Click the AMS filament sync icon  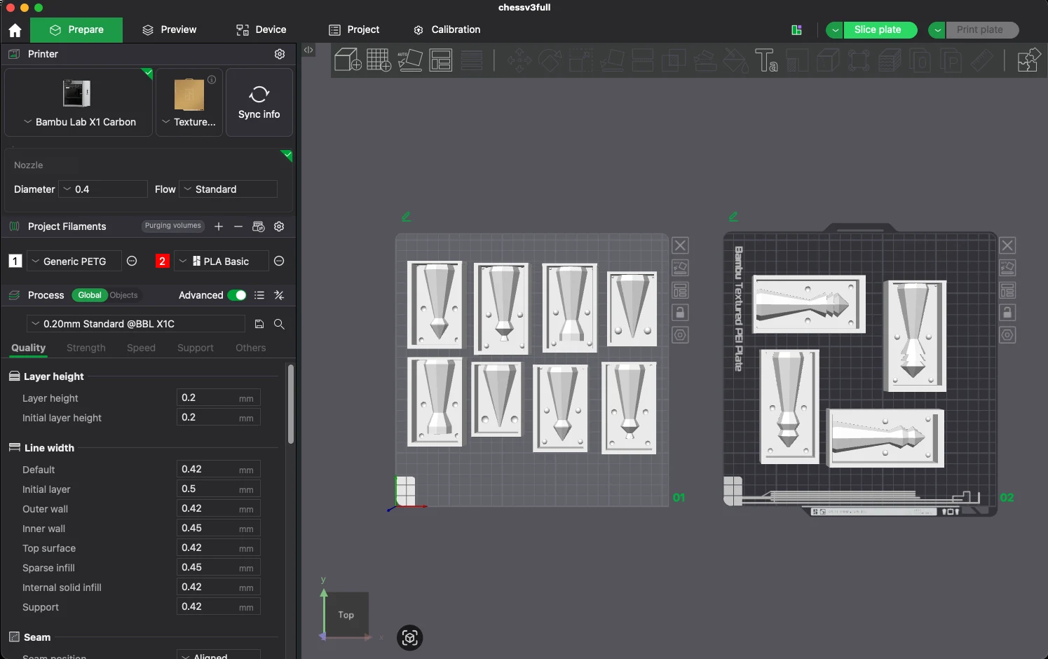259,226
